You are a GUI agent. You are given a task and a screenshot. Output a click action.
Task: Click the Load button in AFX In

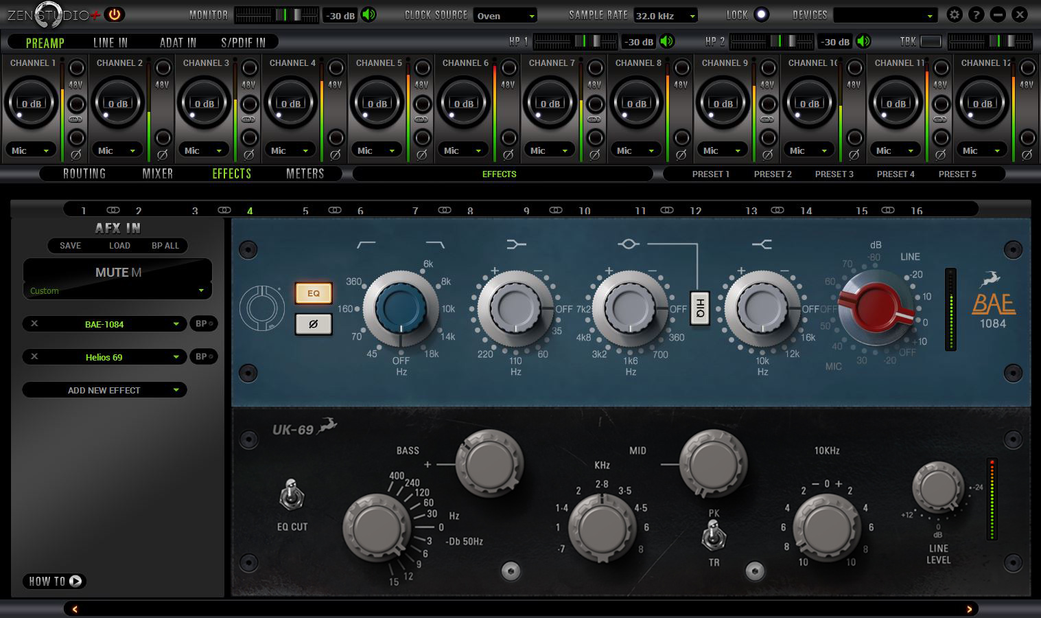[119, 246]
